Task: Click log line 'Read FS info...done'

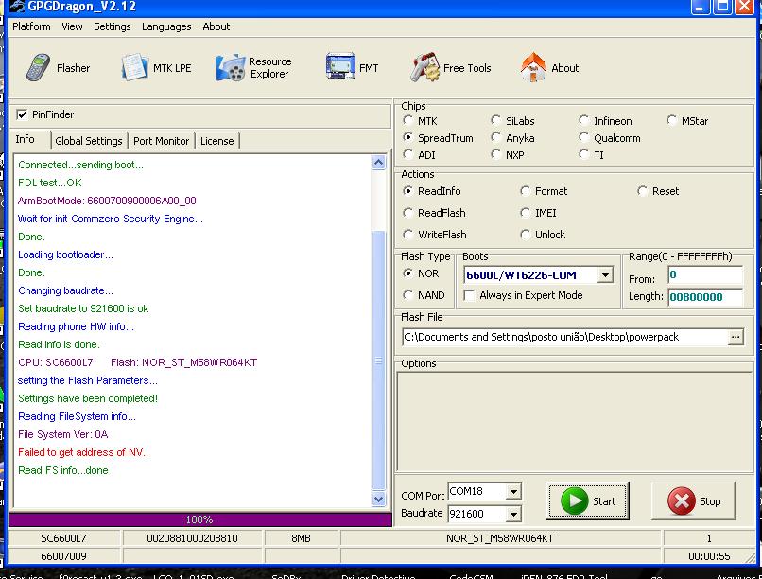Action: [63, 470]
